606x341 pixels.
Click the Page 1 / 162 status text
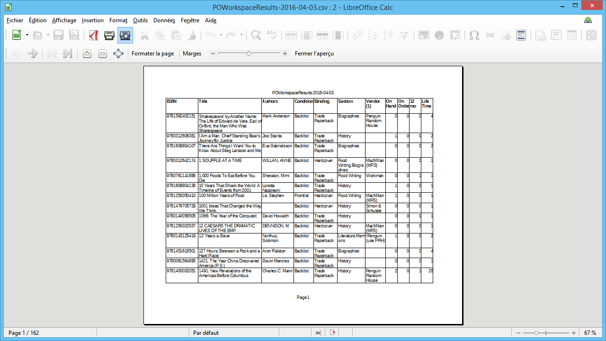coord(24,333)
